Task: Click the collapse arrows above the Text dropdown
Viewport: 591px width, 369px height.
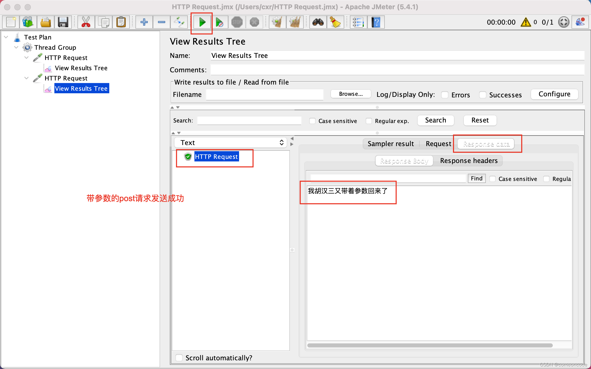Action: 176,133
